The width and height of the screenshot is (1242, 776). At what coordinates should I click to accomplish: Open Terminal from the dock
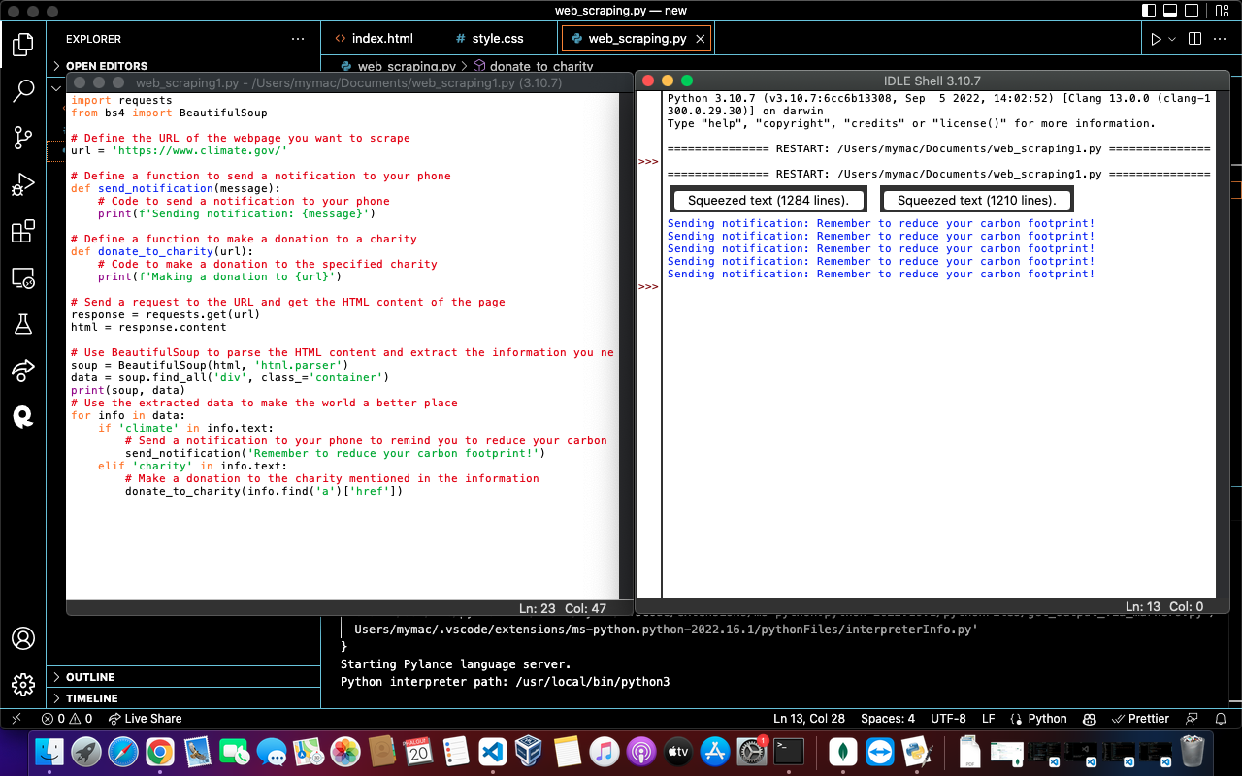789,752
